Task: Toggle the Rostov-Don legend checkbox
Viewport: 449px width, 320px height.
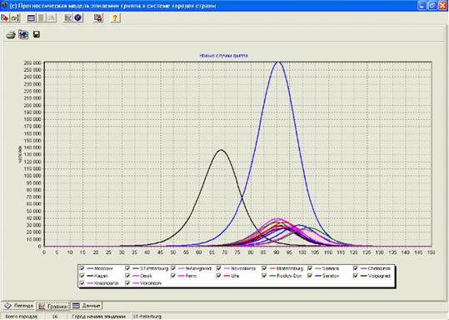Action: coord(264,276)
